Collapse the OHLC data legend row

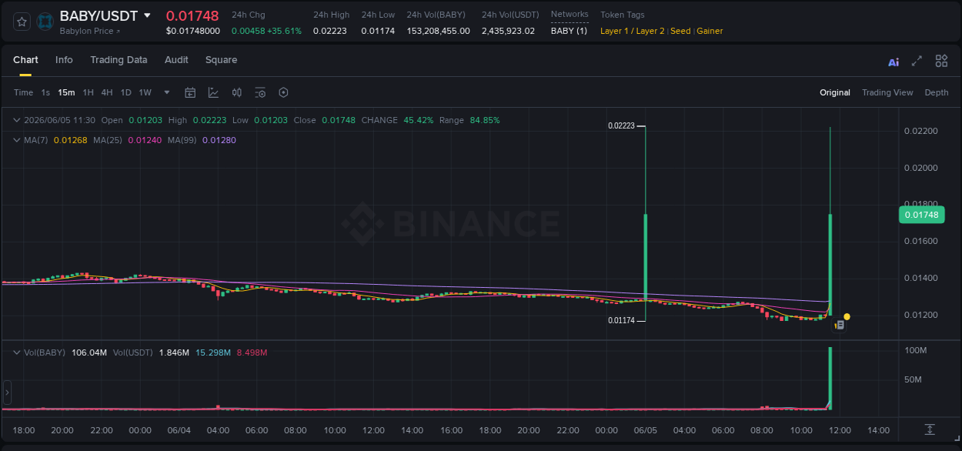click(16, 120)
